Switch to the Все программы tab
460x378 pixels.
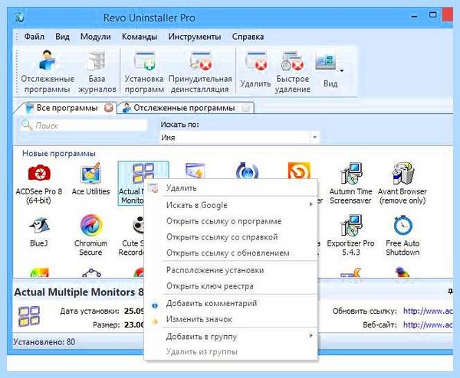[x=67, y=108]
